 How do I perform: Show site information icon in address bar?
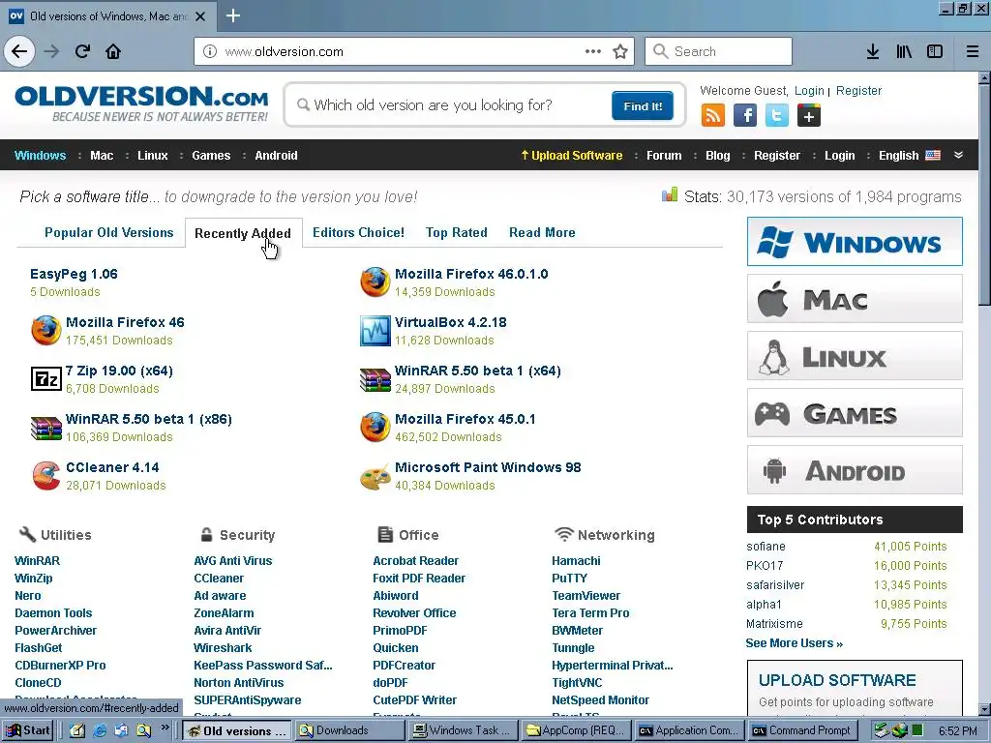(x=210, y=51)
